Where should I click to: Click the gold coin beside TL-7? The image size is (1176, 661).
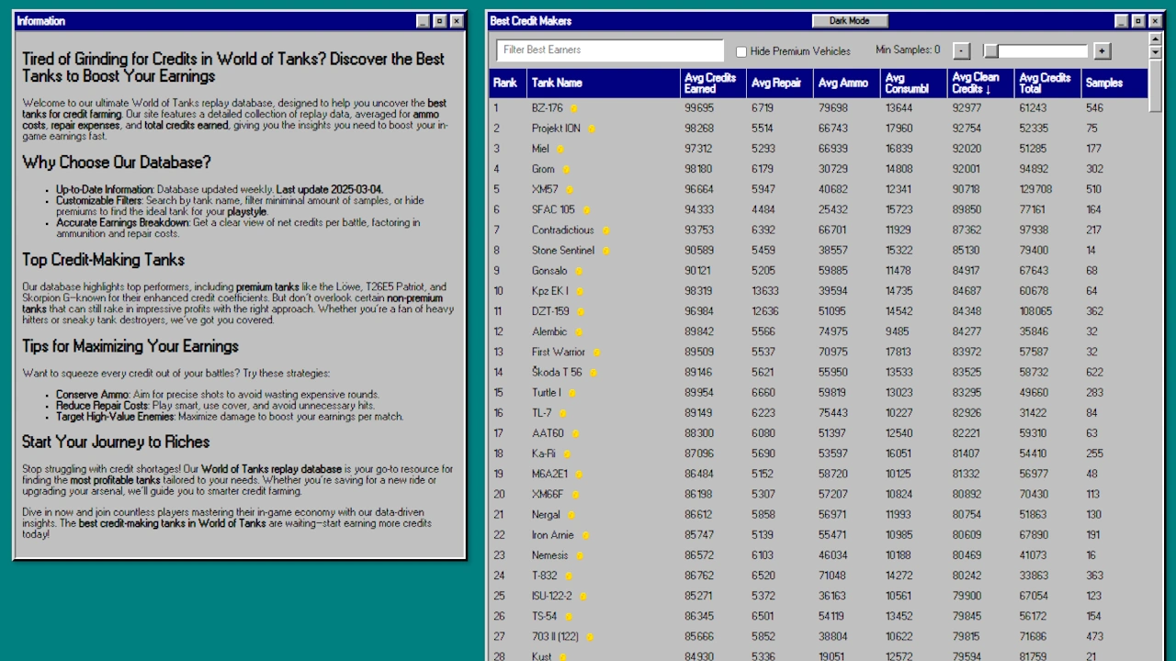click(x=562, y=413)
